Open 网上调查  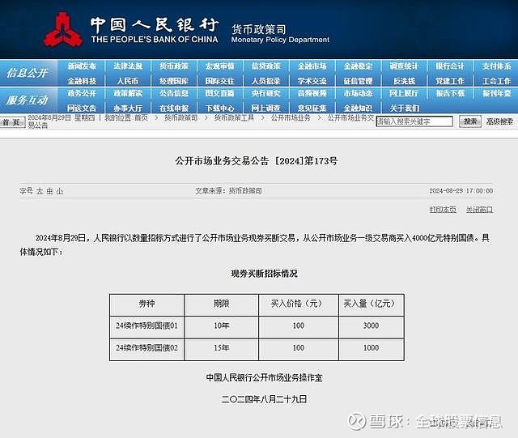pos(266,108)
